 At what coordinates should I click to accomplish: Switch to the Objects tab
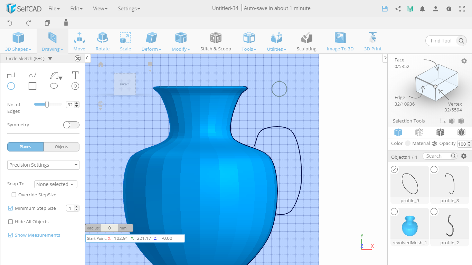click(61, 147)
